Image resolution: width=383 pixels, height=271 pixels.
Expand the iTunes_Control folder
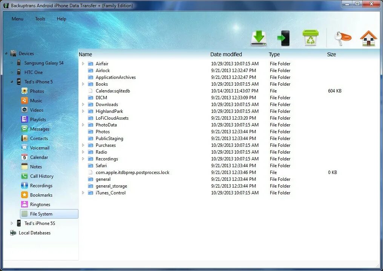coord(83,193)
